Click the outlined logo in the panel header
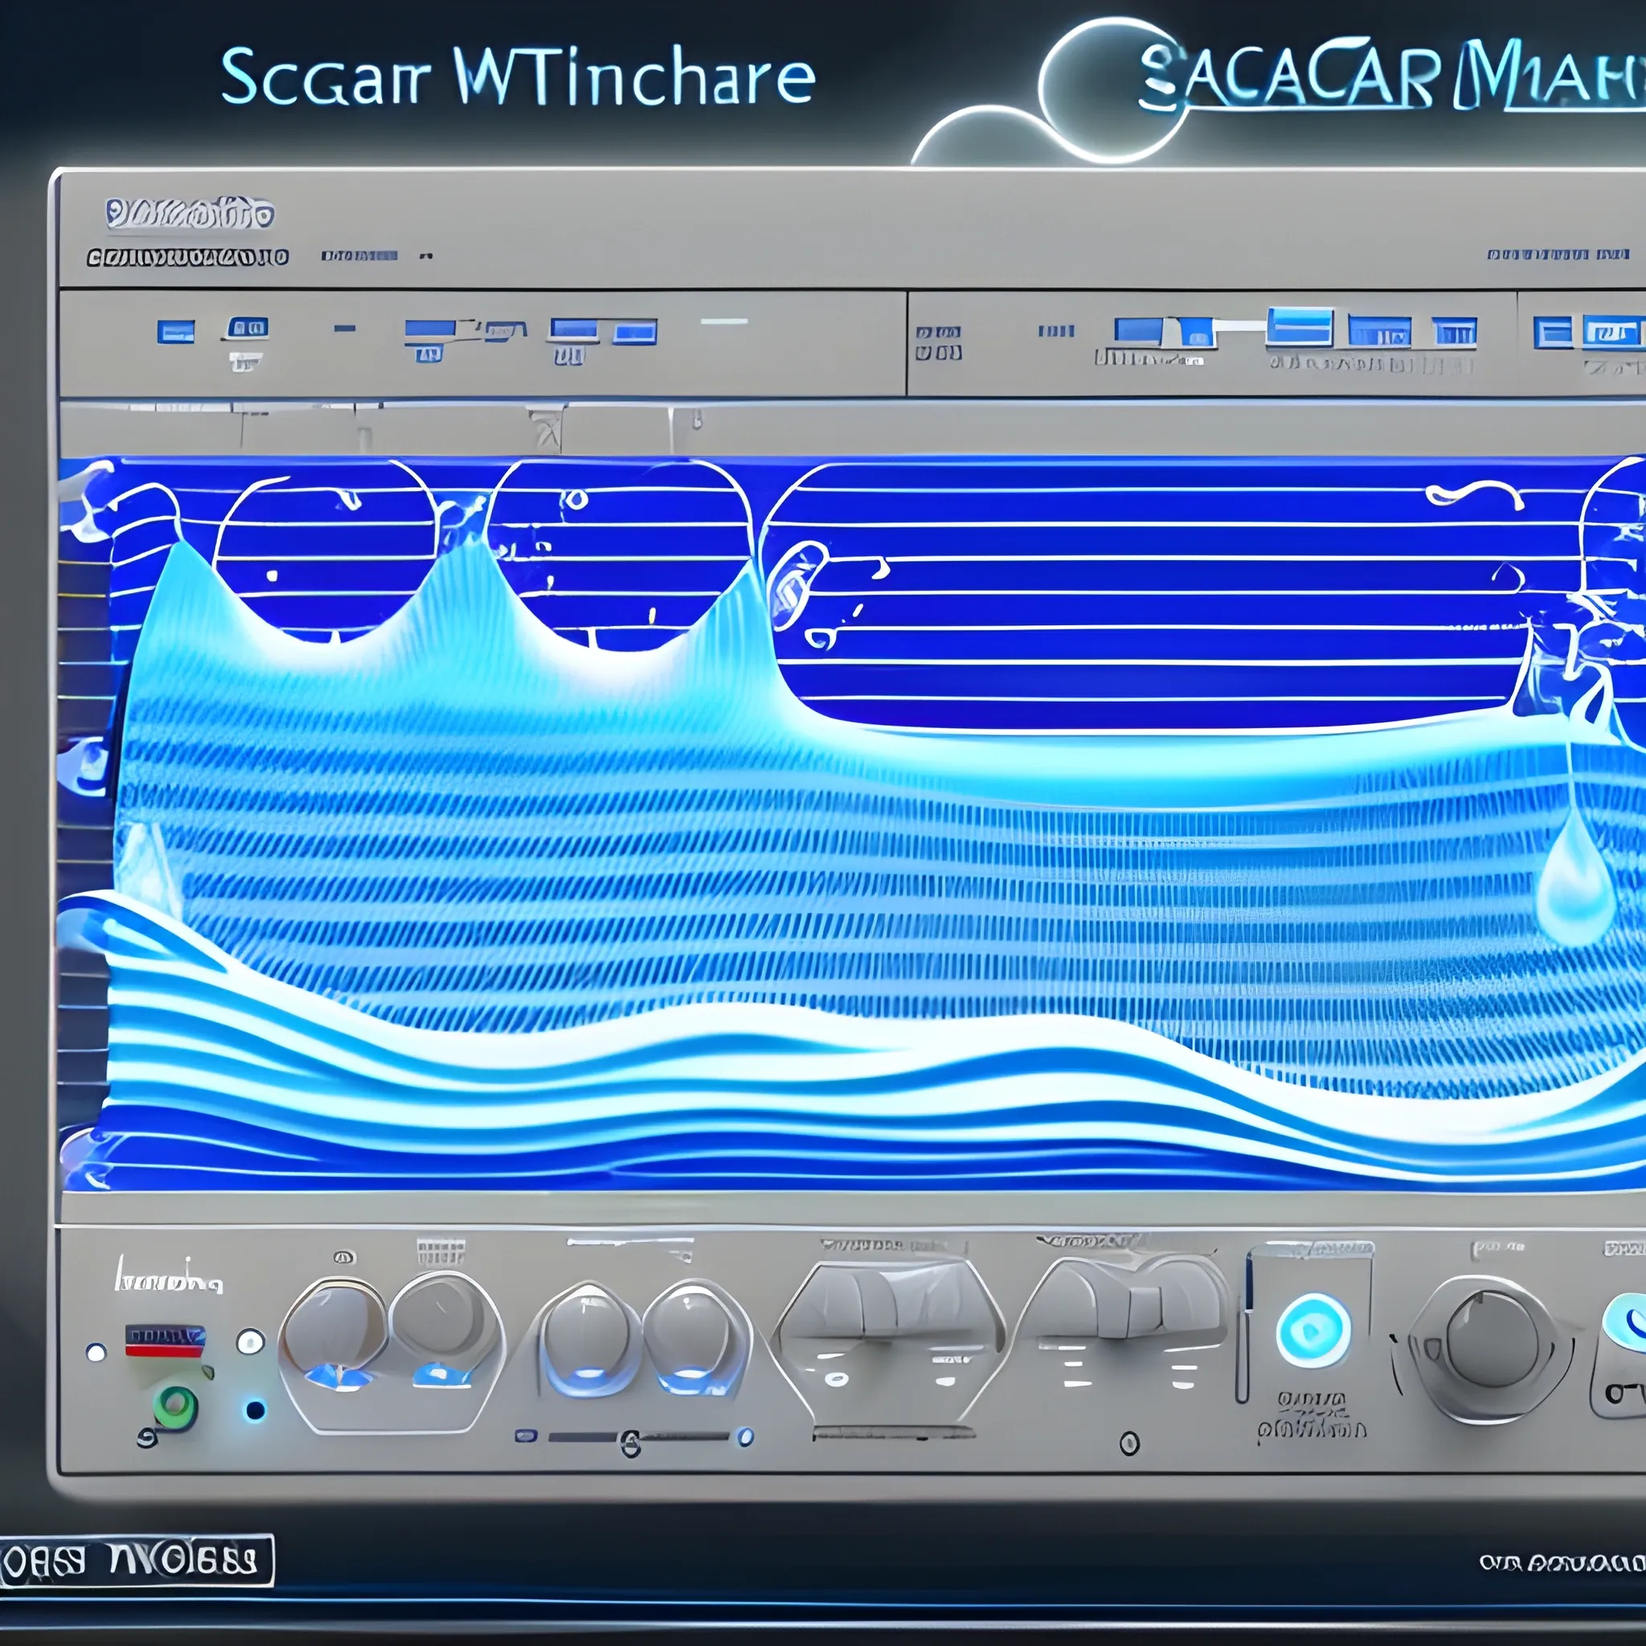The height and width of the screenshot is (1646, 1646). coord(189,213)
